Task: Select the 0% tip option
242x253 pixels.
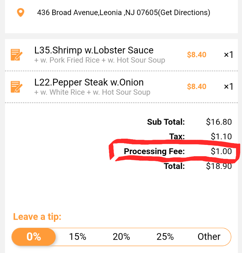Action: pos(34,237)
